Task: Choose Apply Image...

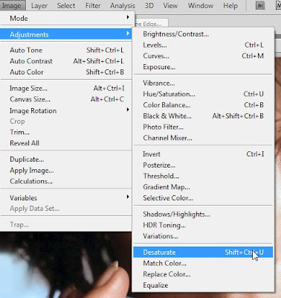Action: tap(66, 170)
